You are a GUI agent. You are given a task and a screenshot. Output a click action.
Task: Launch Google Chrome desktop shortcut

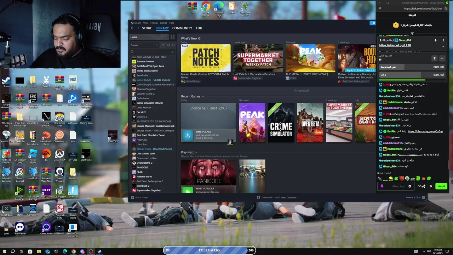(x=206, y=9)
